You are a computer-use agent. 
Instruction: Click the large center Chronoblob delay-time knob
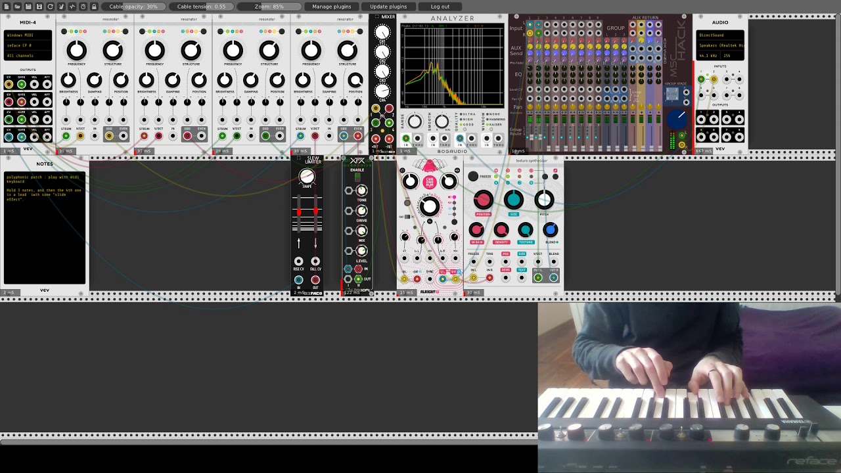[429, 207]
